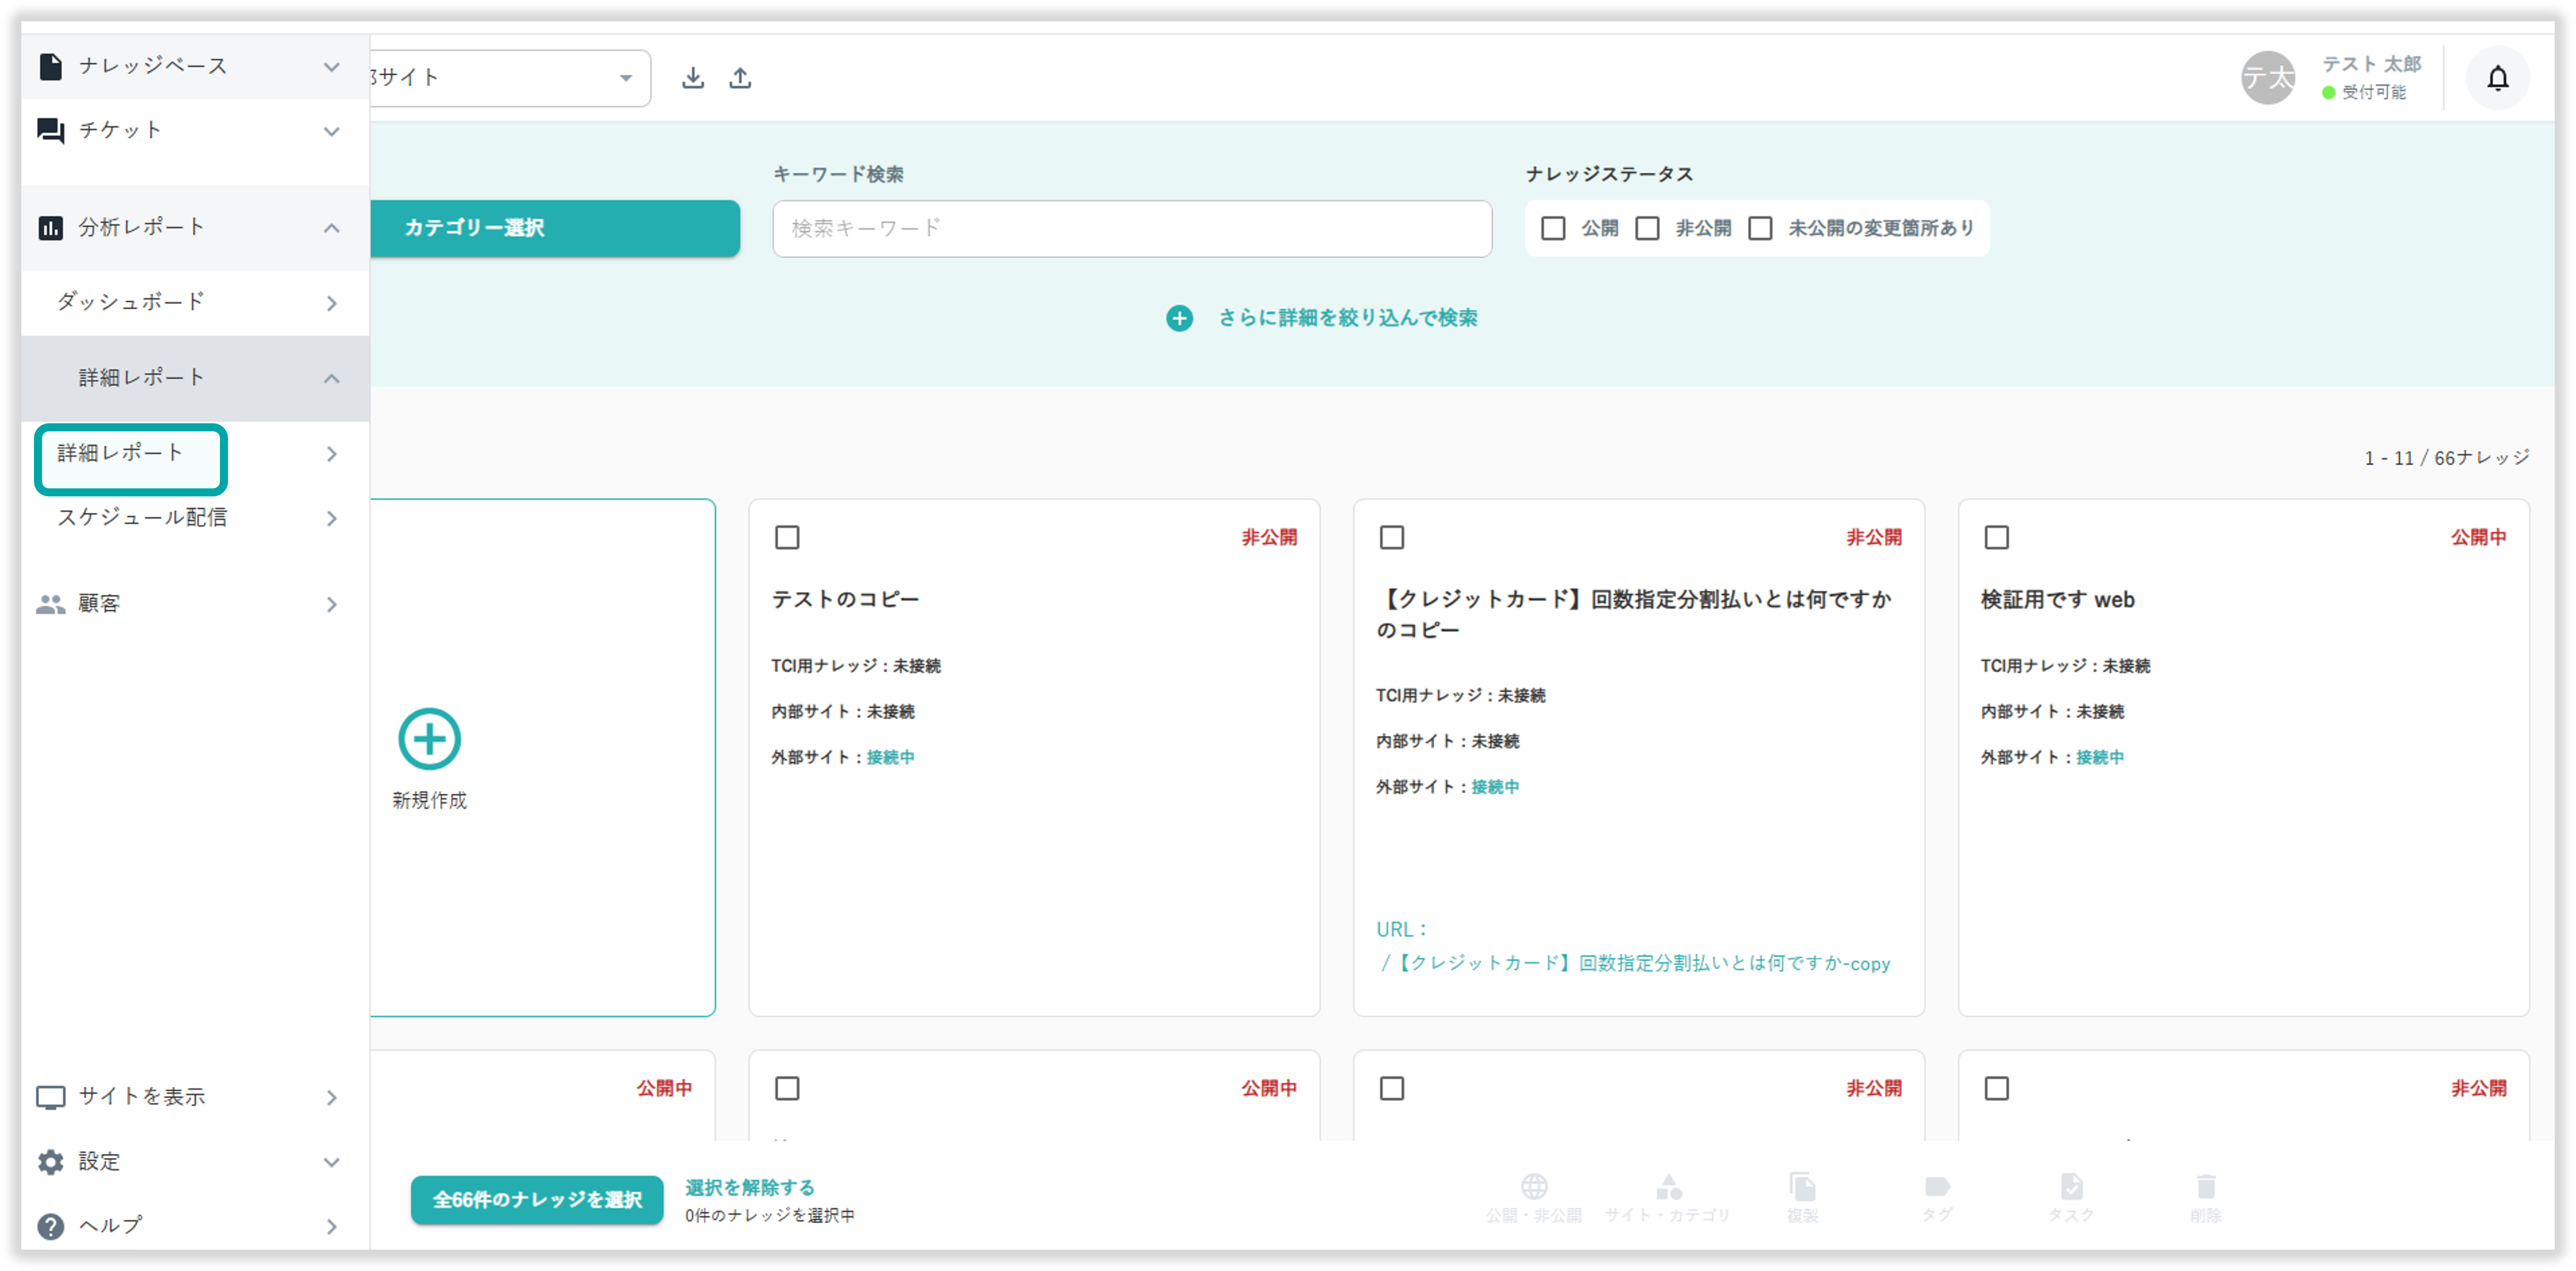Click the カテゴリー選択 button
This screenshot has height=1271, width=2576.
tap(555, 228)
